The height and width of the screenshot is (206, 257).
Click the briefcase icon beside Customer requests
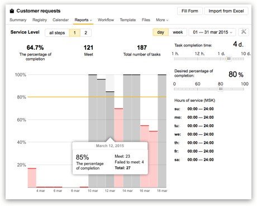[x=12, y=11]
